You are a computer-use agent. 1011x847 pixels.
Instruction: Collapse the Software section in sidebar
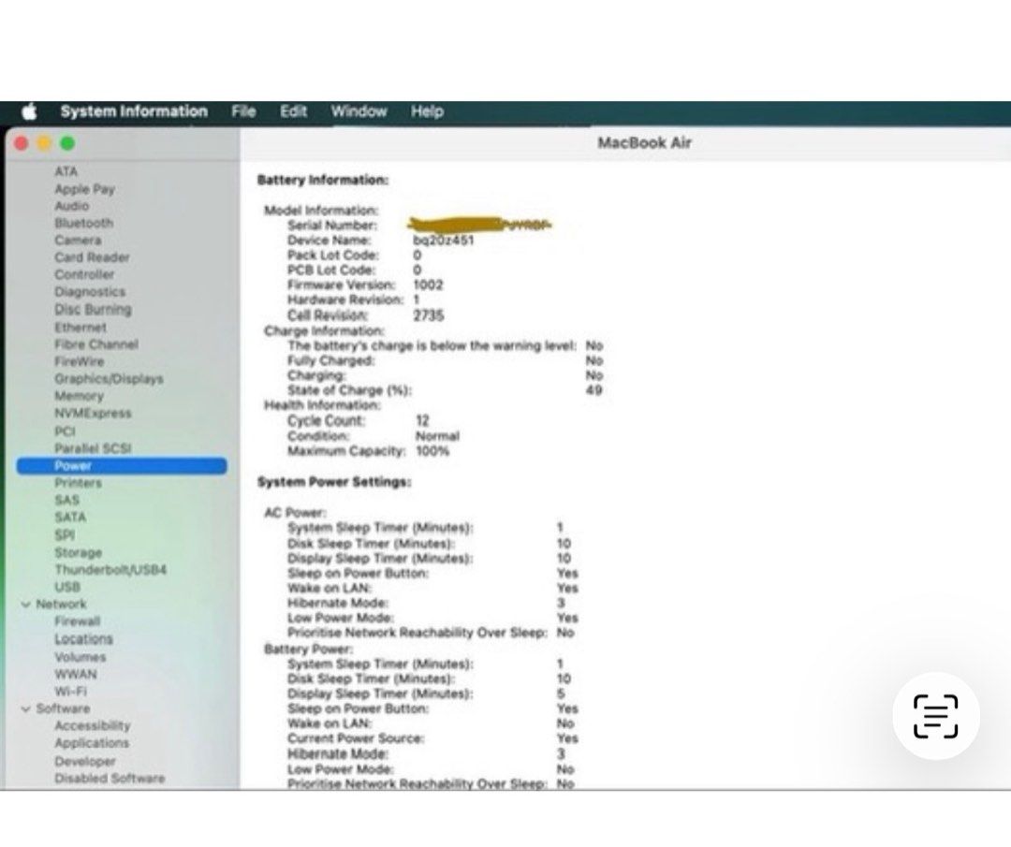(25, 709)
